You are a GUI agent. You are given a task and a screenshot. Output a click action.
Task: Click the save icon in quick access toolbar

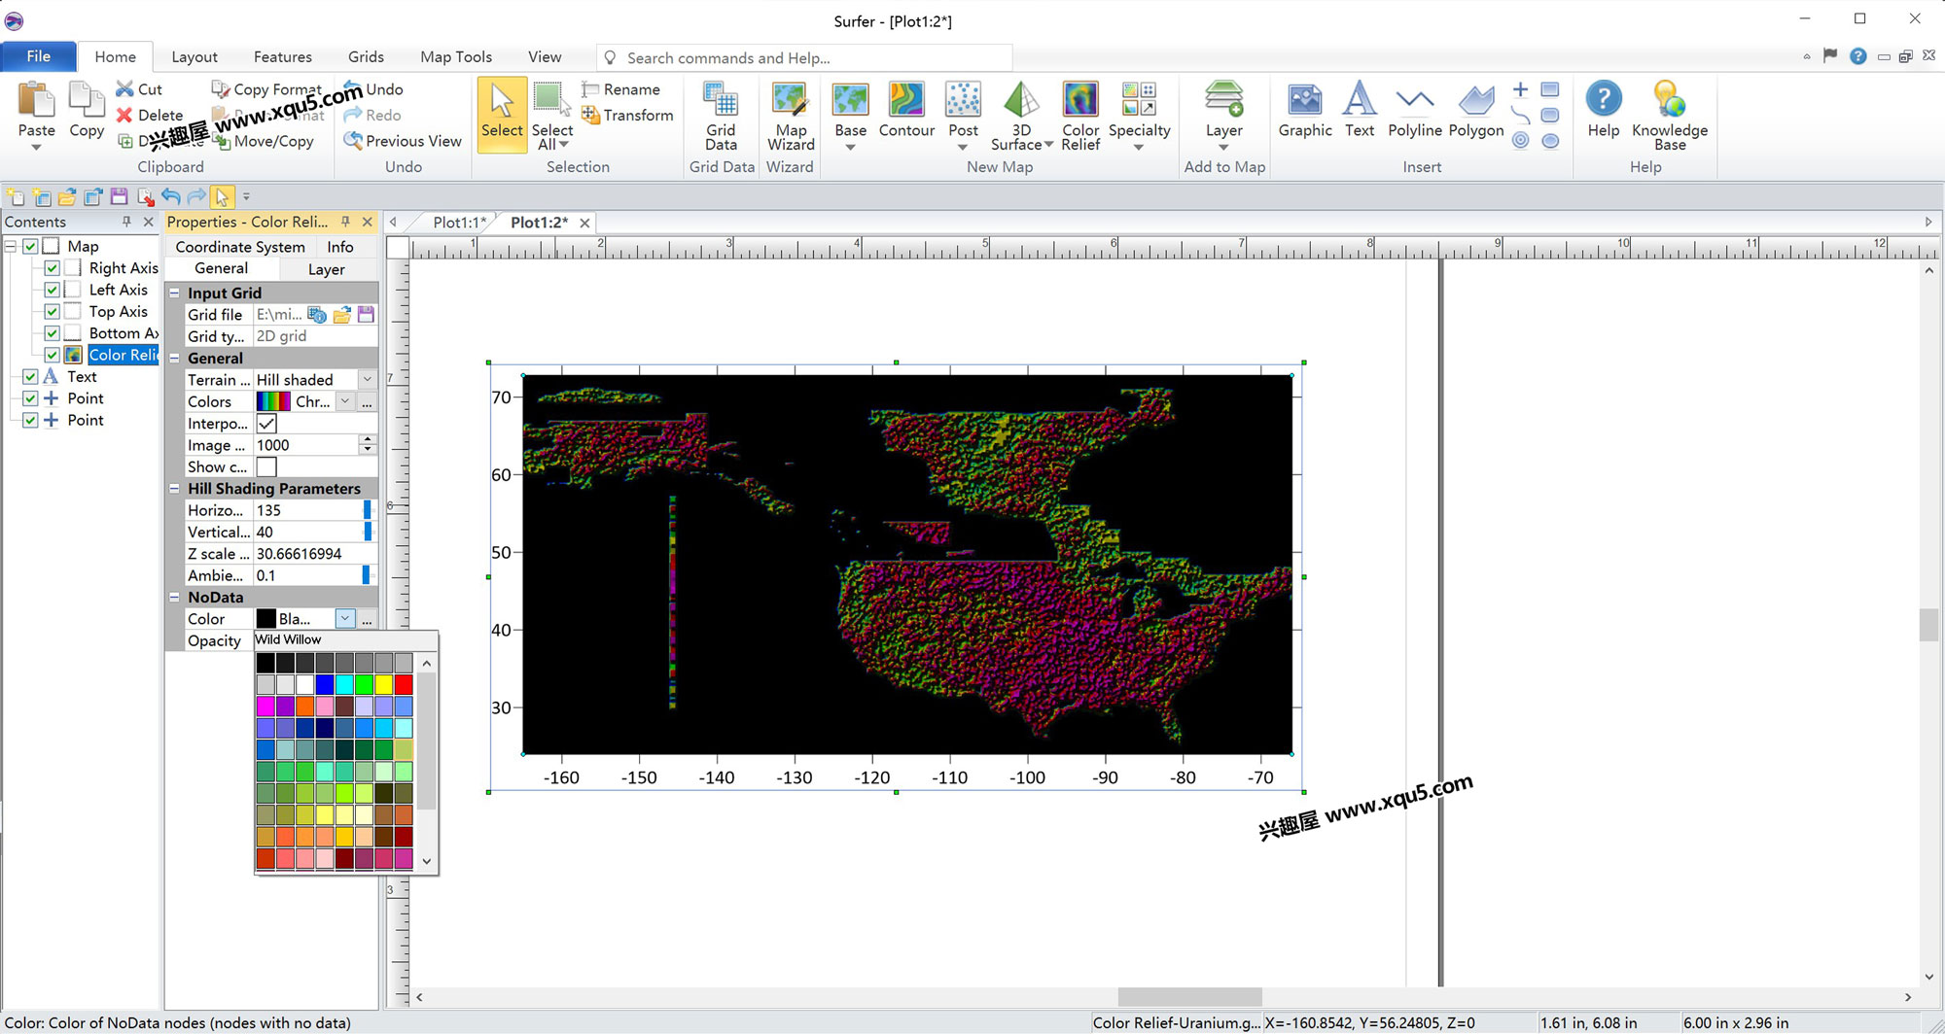[119, 196]
